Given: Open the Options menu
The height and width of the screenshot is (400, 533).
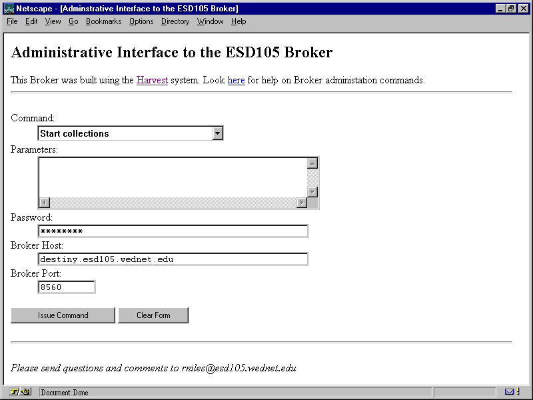Looking at the screenshot, I should 141,21.
